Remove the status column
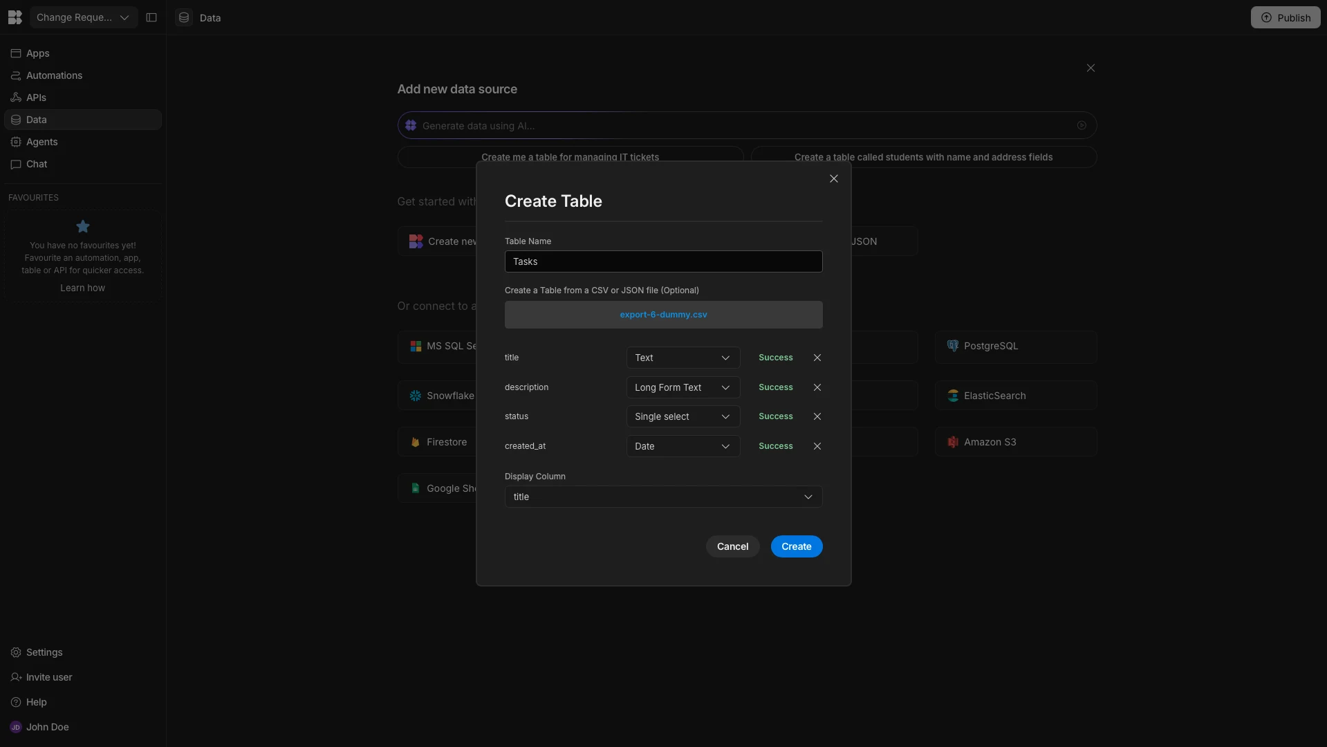Screen dimensions: 1327x747 (817, 416)
